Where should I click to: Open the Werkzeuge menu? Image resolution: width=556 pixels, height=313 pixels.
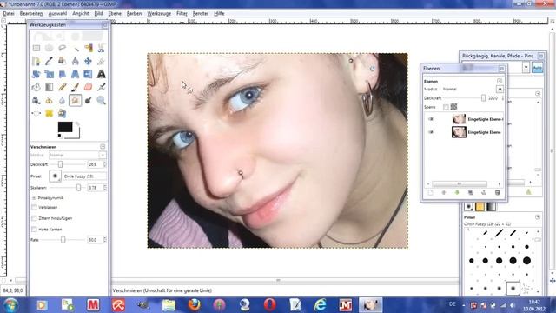coord(159,14)
